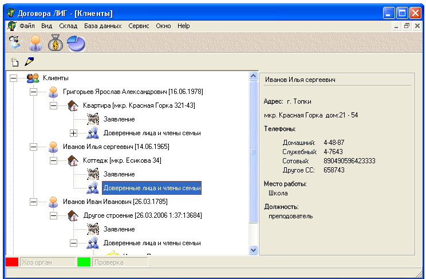Select Квартира [мкр. Красная Горка 321-43]
Screen dimensions: 426x279
[139, 105]
